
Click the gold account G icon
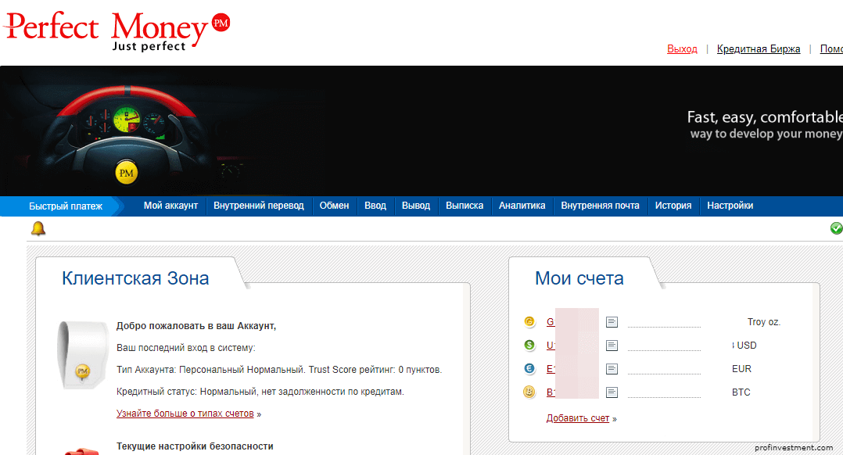[x=529, y=322]
